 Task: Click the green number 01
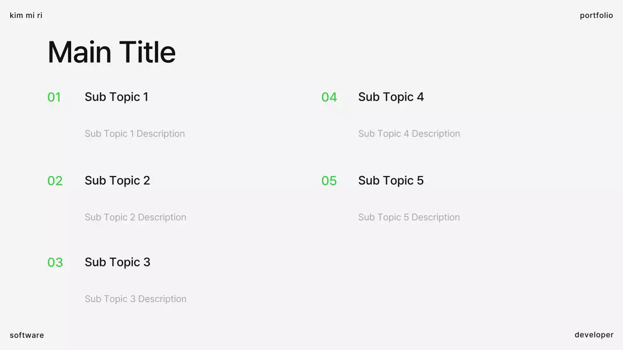pos(54,97)
